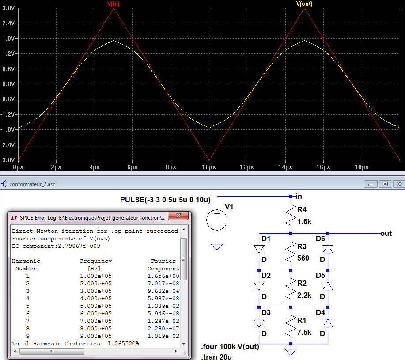The image size is (405, 360).
Task: Select diode D5 symbol in schematic
Action: point(328,286)
